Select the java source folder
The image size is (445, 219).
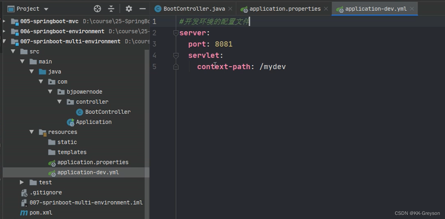pyautogui.click(x=55, y=72)
